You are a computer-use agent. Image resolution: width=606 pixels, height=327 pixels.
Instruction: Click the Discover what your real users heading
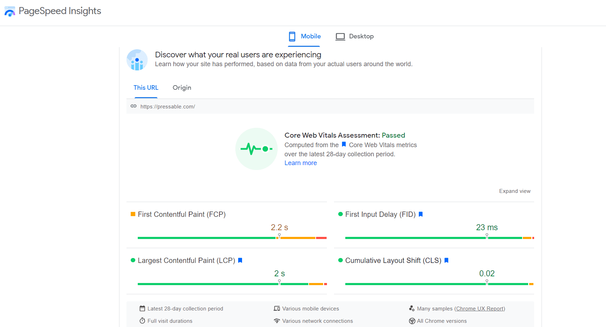(238, 55)
